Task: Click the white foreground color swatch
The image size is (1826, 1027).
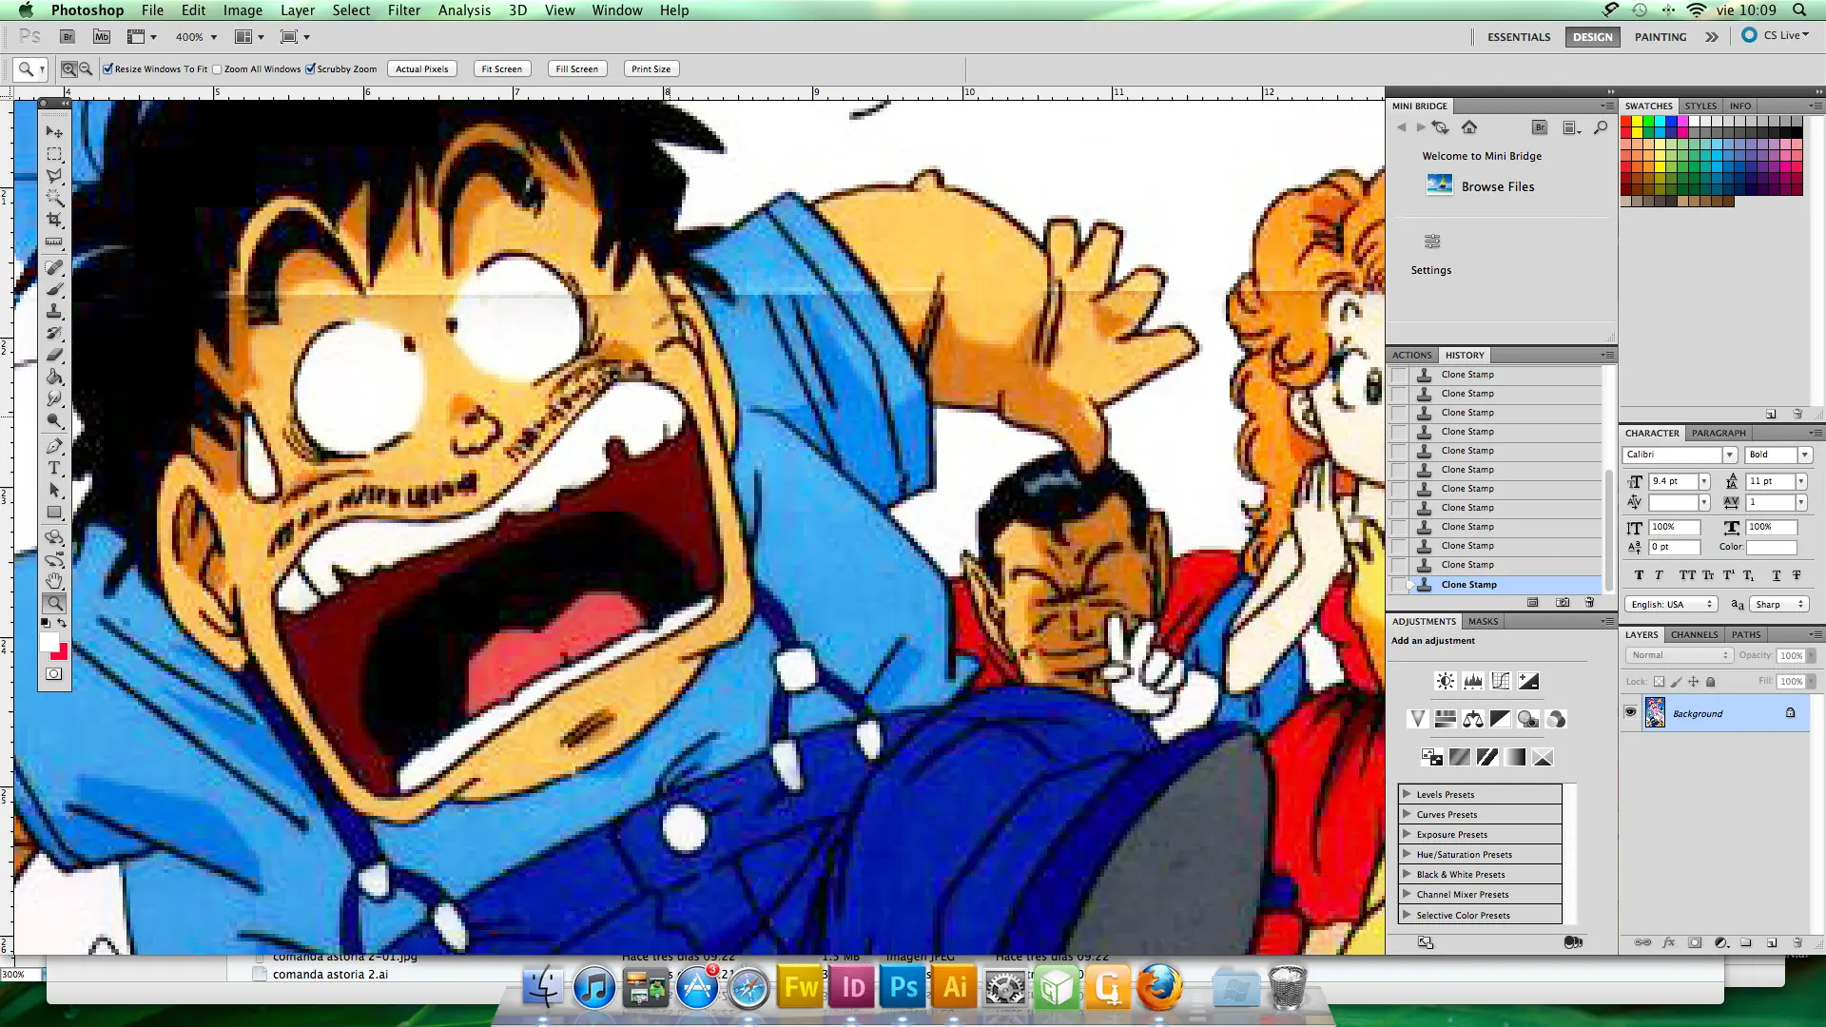Action: (49, 643)
